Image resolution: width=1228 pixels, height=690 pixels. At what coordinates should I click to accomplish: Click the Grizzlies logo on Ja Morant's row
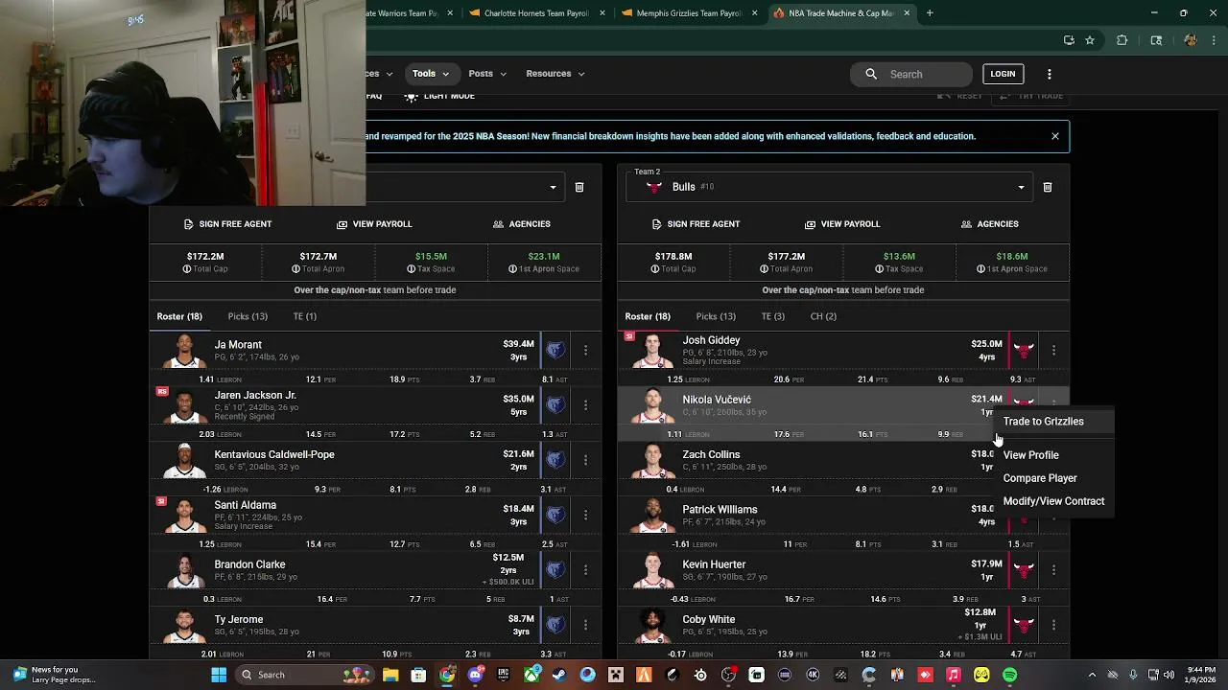pos(555,350)
